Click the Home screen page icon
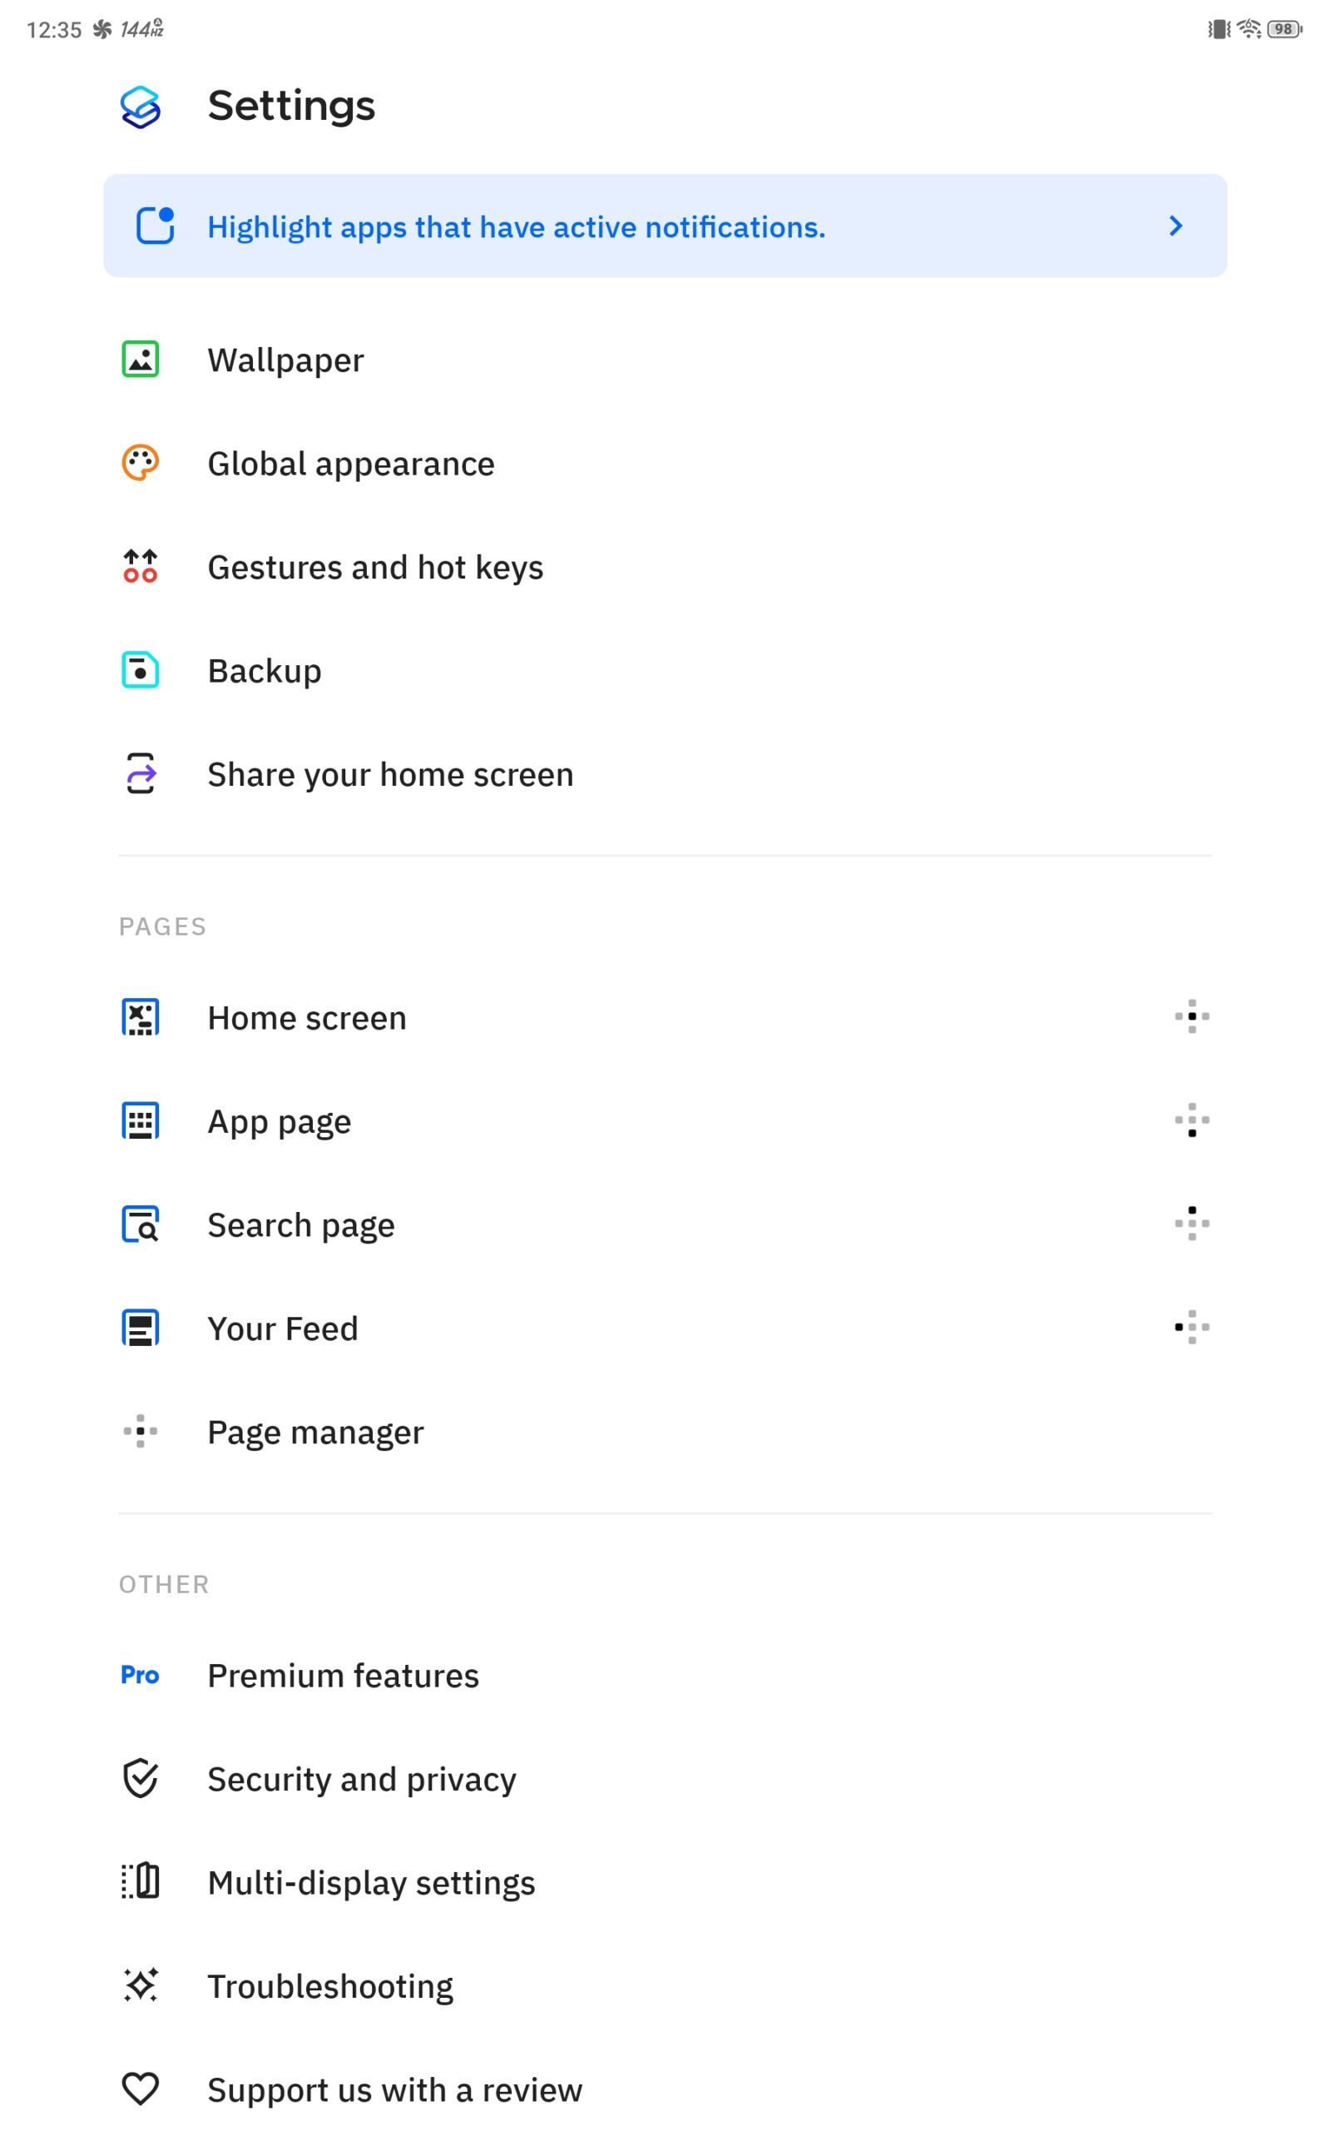1331x2131 pixels. [139, 1017]
